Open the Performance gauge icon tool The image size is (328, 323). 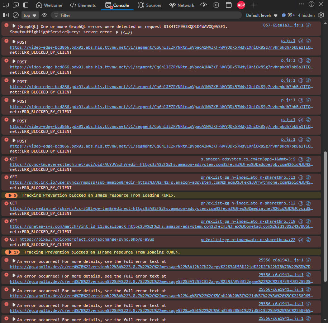pyautogui.click(x=203, y=5)
